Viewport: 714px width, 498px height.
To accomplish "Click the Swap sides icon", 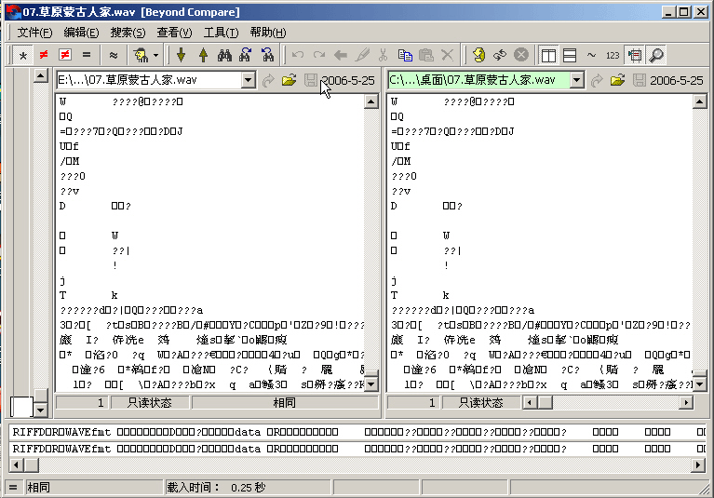I will click(500, 55).
